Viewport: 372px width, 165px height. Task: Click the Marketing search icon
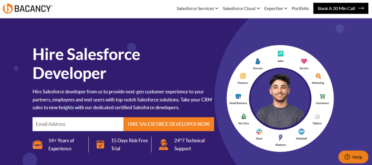point(318,76)
